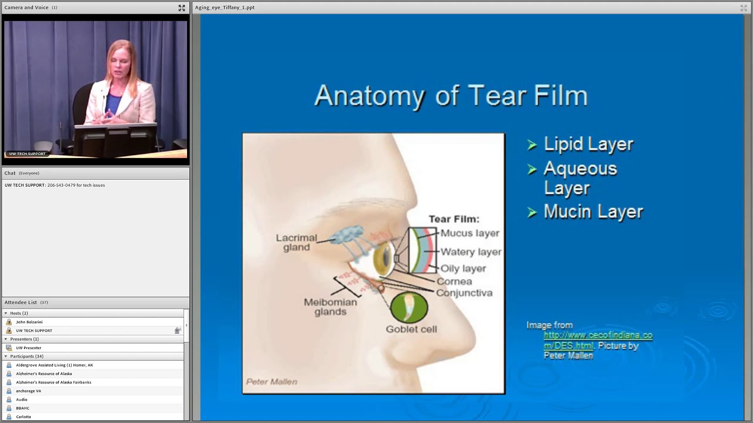Select anchorage VA attendee
Viewport: 753px width, 423px height.
[x=29, y=391]
